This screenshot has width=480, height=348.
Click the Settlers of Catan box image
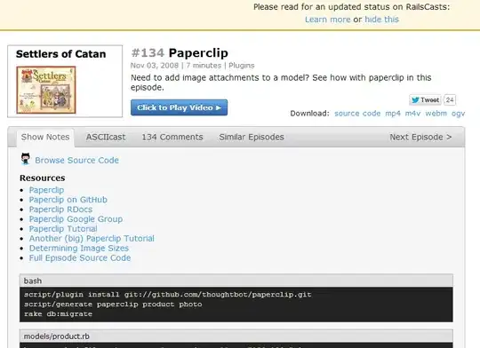click(x=46, y=90)
